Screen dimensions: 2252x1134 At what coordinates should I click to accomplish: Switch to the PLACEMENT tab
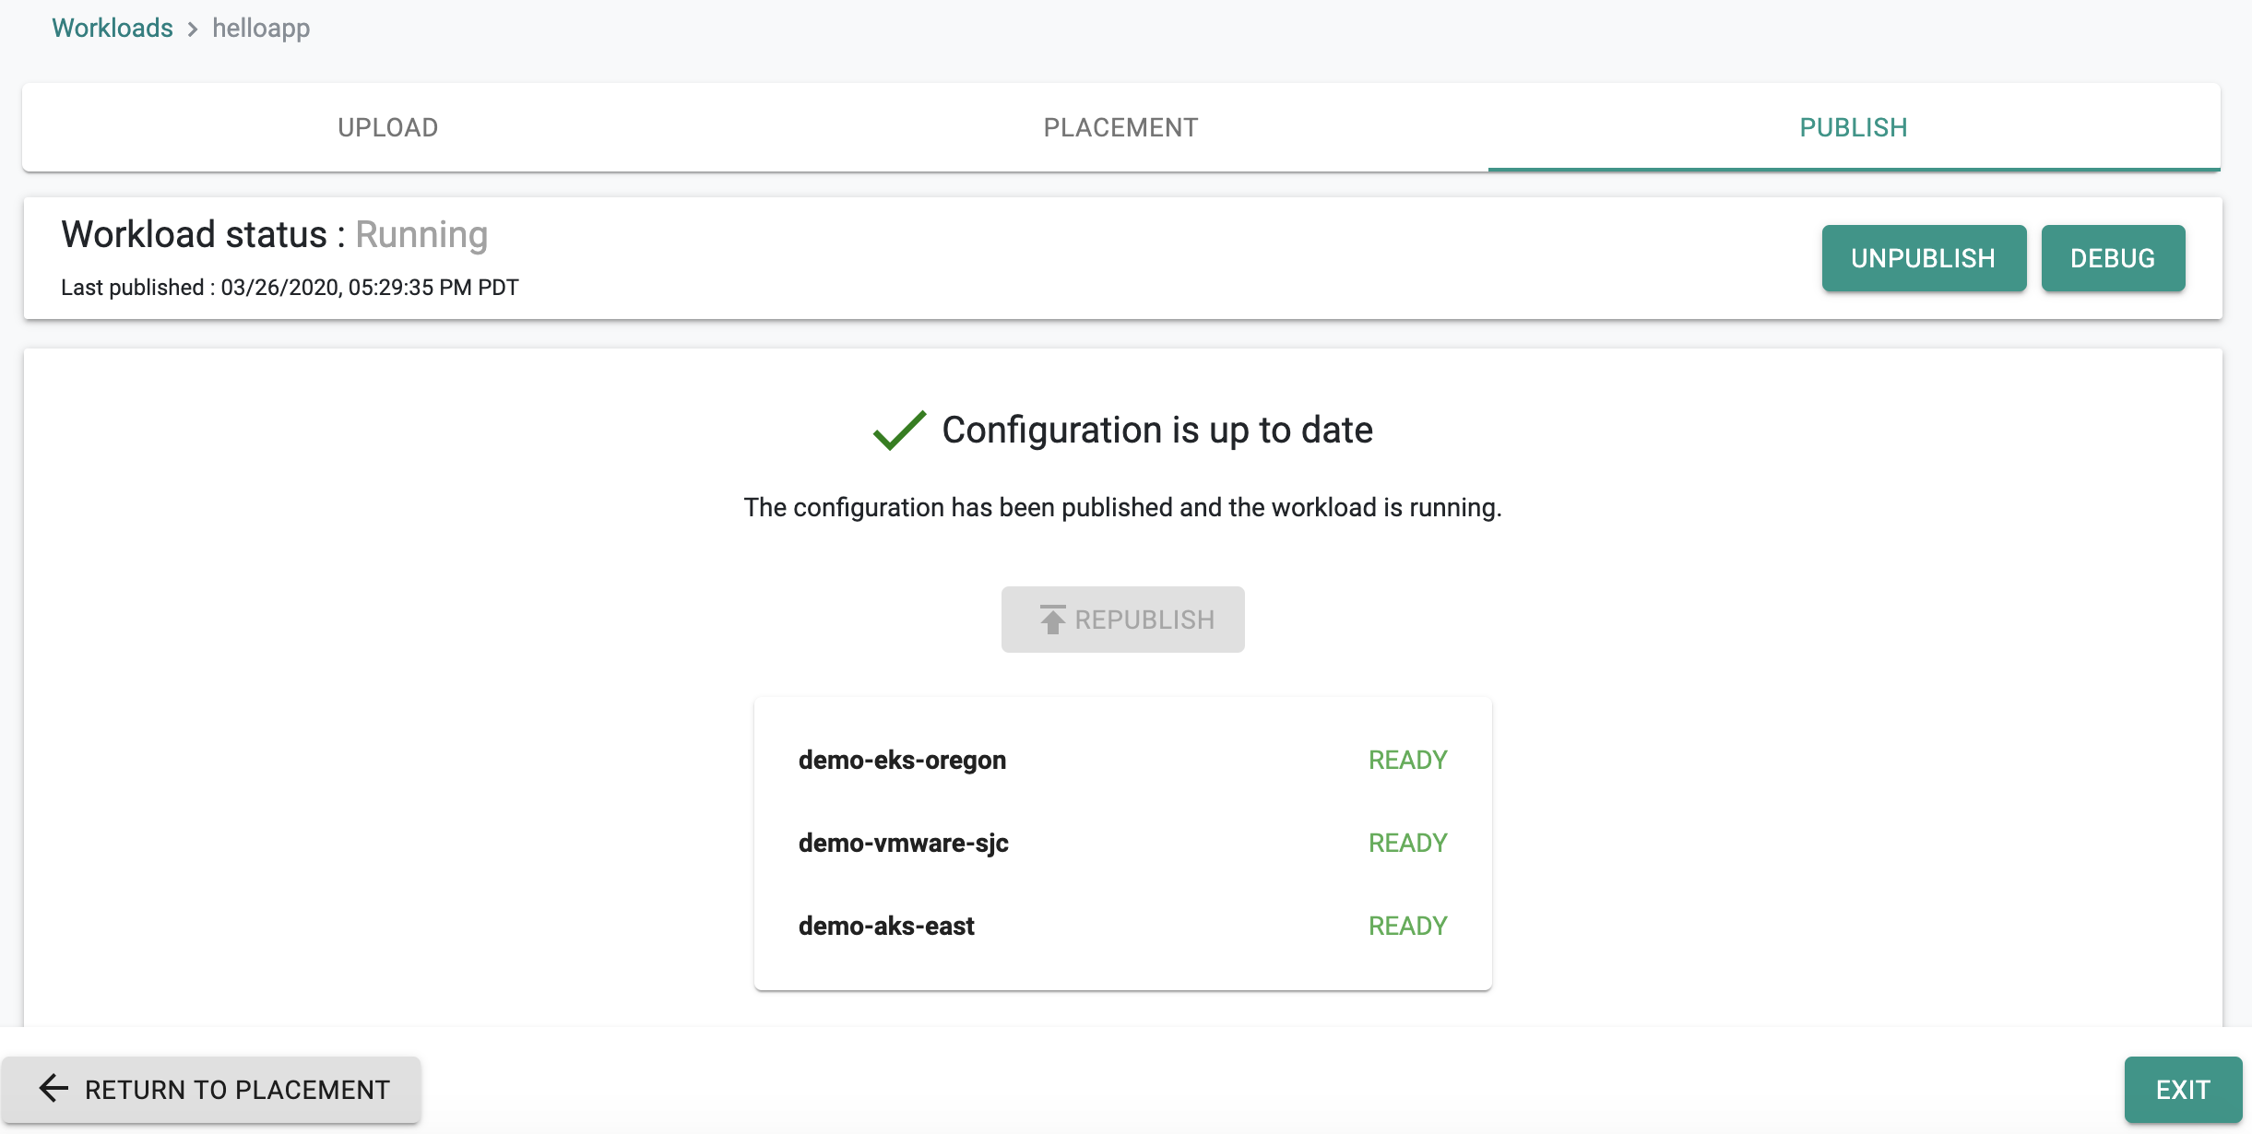point(1120,127)
